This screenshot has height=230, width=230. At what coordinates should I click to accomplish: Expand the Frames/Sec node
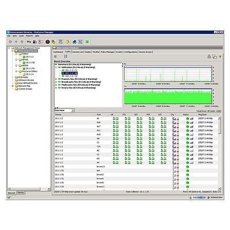pyautogui.click(x=56, y=79)
